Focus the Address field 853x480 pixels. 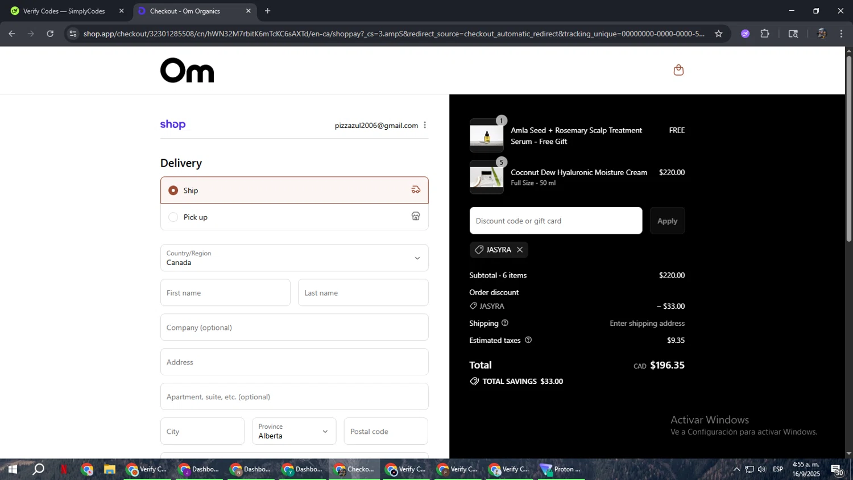pyautogui.click(x=294, y=362)
